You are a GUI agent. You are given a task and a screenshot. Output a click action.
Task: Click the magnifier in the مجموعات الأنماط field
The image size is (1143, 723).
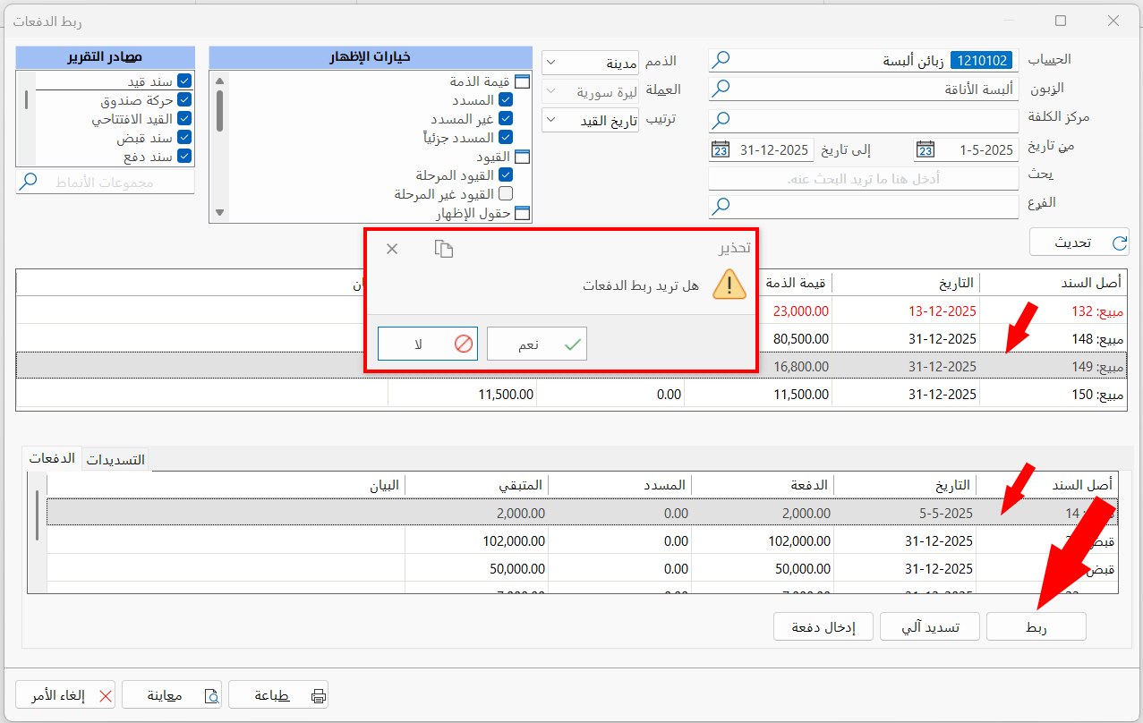pos(27,182)
